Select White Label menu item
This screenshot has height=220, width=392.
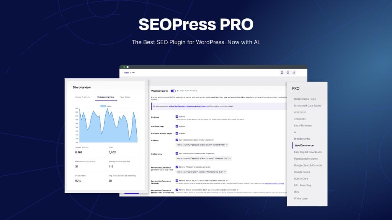[301, 199]
